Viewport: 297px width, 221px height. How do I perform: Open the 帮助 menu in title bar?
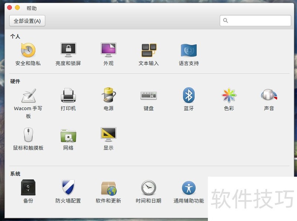coord(32,8)
